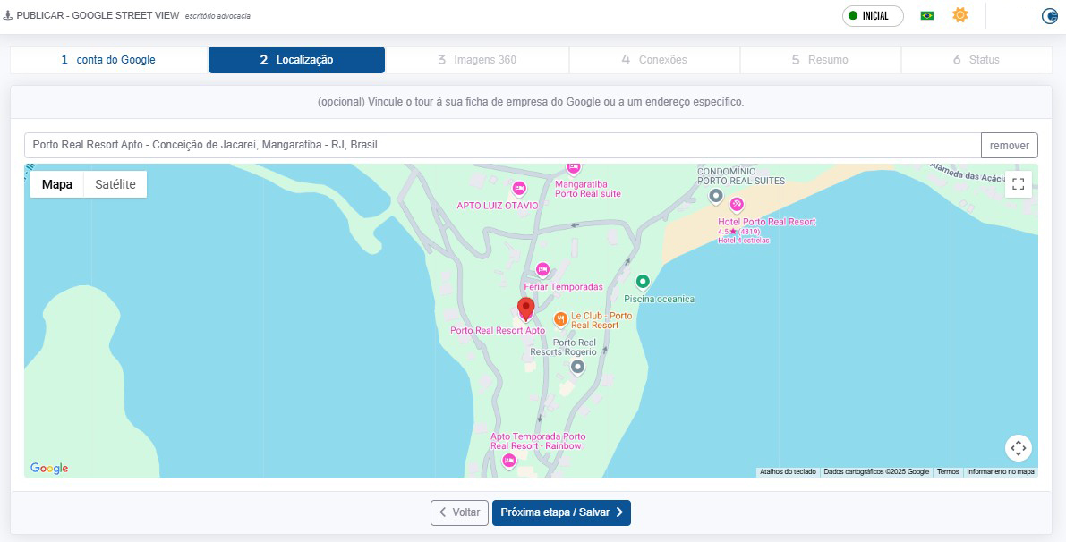
Task: Click the top-right profile logo icon
Action: tap(1050, 15)
